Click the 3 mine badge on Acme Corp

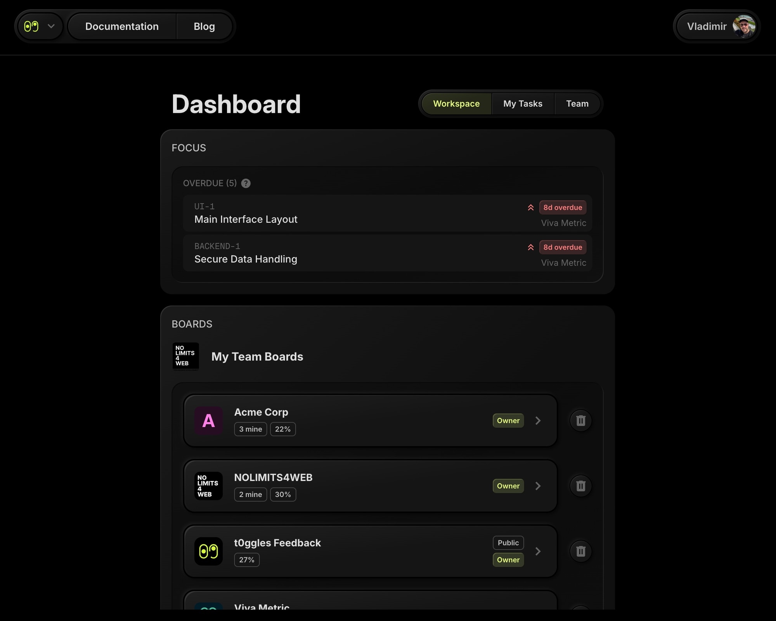[250, 429]
